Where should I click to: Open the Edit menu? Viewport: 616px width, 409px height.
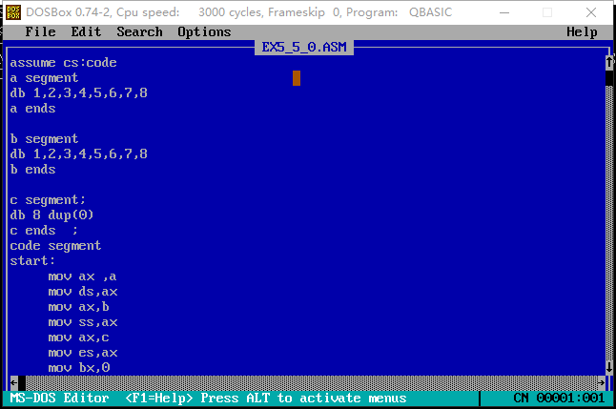click(x=86, y=31)
